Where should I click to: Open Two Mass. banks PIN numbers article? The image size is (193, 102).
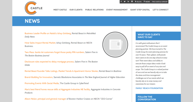click(x=54, y=52)
